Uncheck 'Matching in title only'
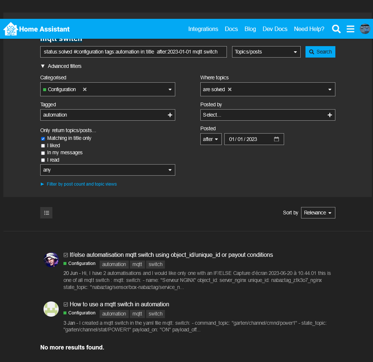This screenshot has width=373, height=362. coord(43,138)
